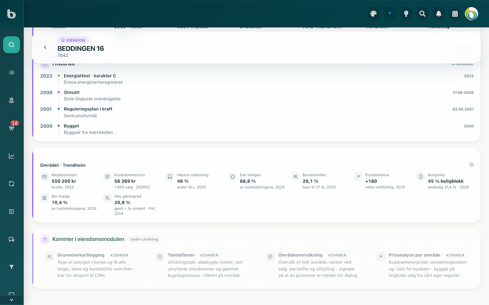Click the Området · Trondheim heading
The image size is (489, 305).
coord(63,165)
